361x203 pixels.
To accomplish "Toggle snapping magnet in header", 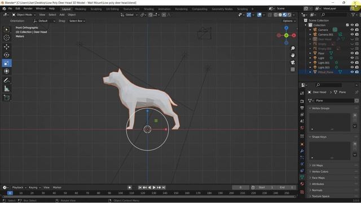I will click(151, 15).
